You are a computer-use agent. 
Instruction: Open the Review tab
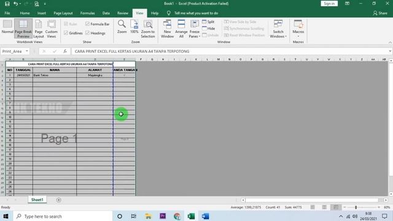coord(123,13)
